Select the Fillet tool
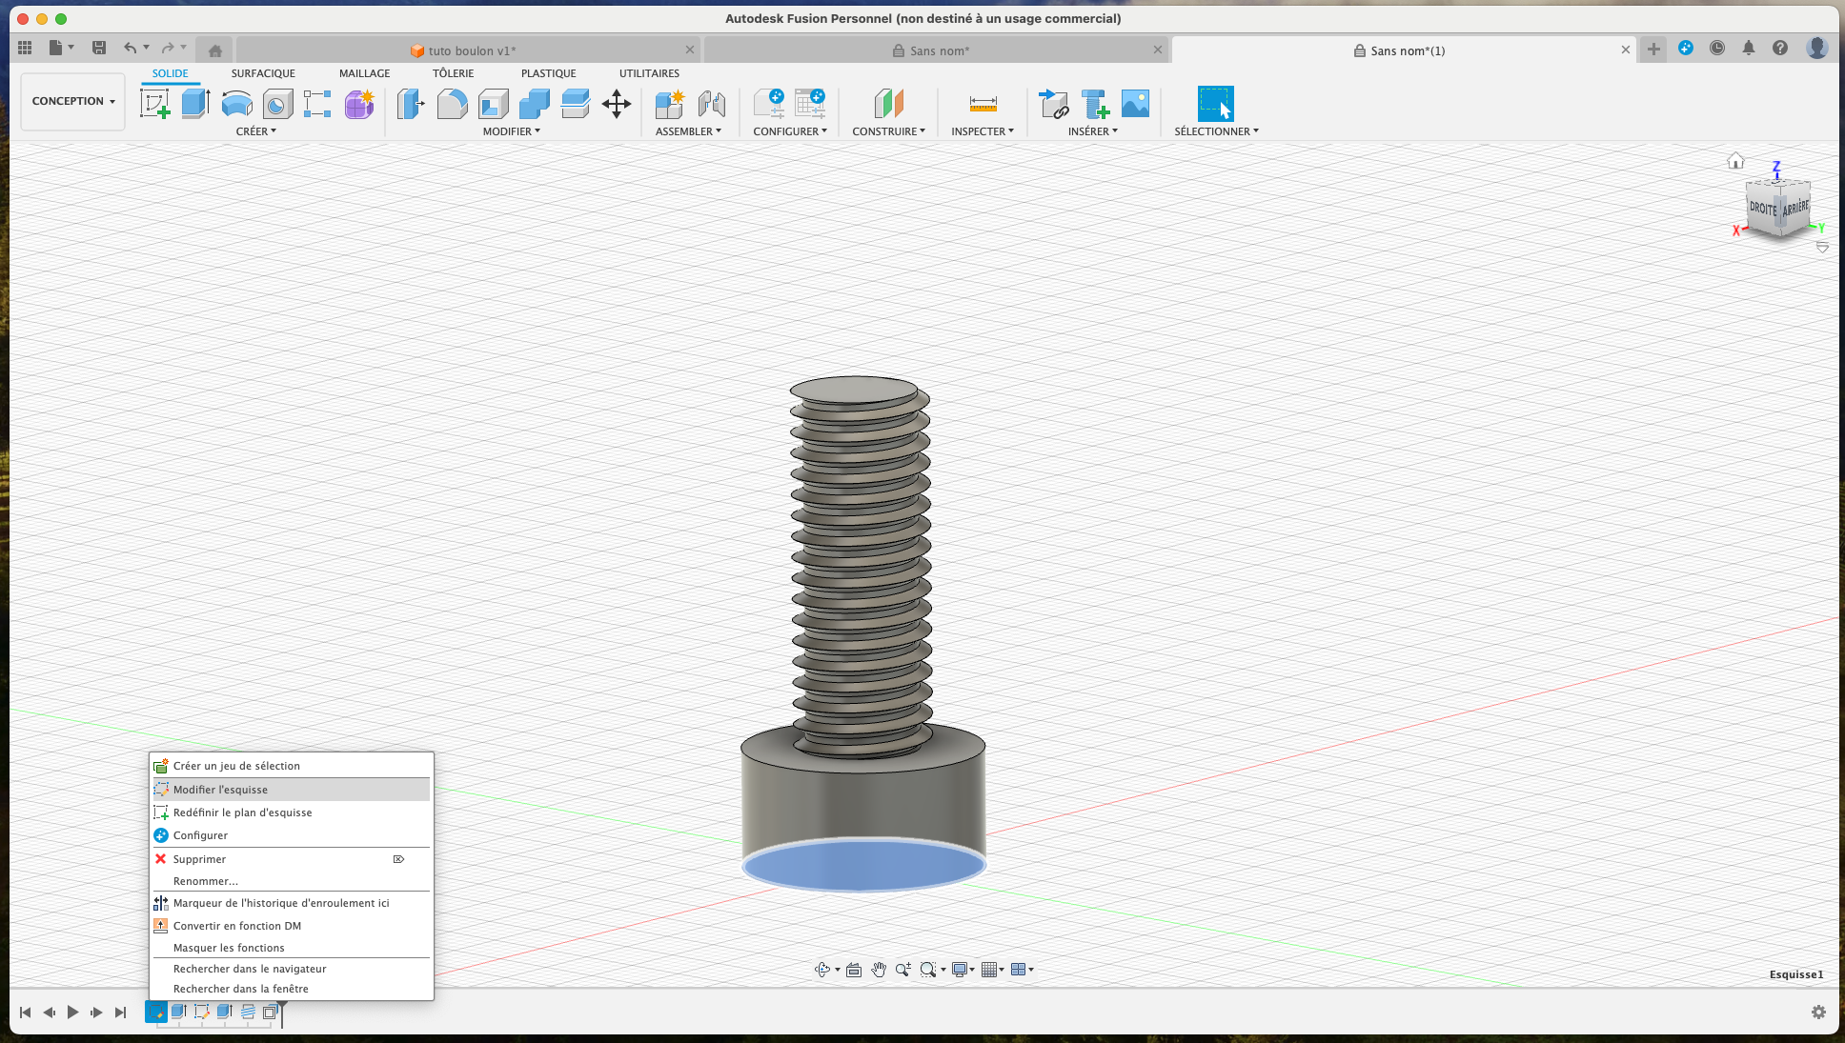Viewport: 1845px width, 1043px height. (452, 103)
